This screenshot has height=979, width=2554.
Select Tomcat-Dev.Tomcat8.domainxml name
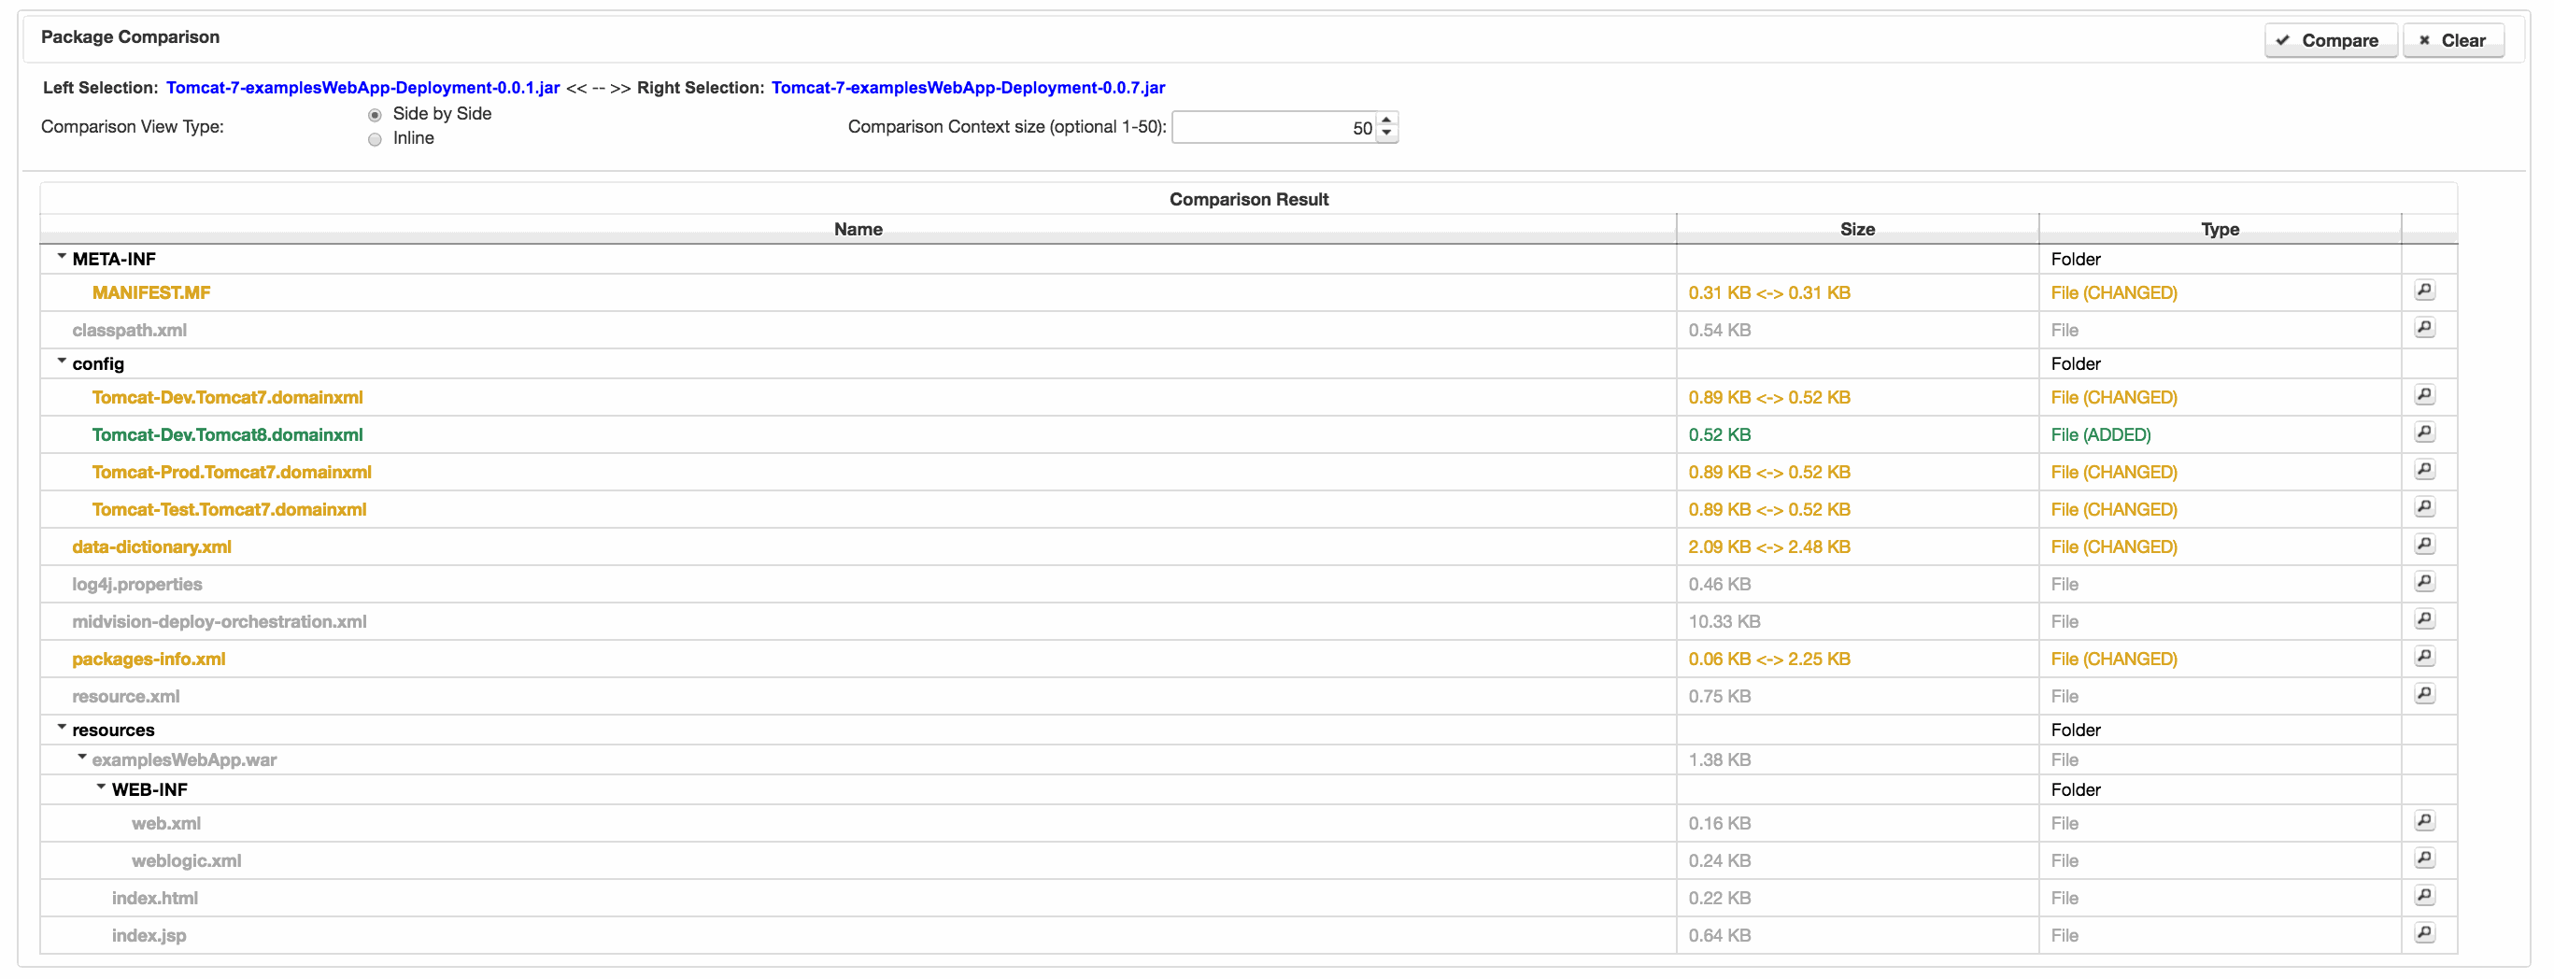point(227,435)
